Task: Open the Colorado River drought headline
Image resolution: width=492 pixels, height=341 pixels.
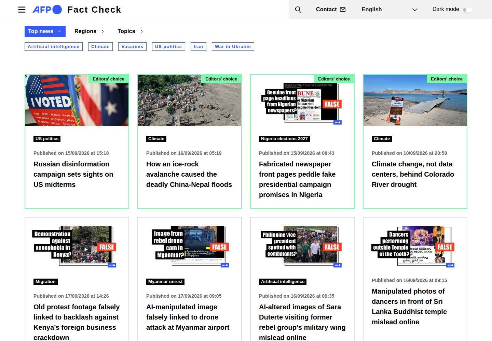Action: click(x=413, y=174)
